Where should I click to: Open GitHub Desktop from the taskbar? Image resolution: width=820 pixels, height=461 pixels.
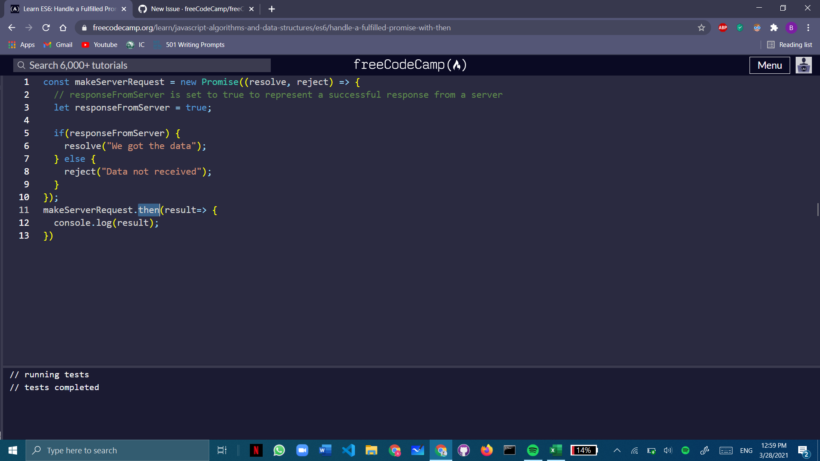pyautogui.click(x=463, y=450)
